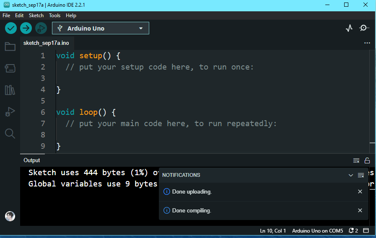Collapse the Notifications panel chevron

coord(350,175)
